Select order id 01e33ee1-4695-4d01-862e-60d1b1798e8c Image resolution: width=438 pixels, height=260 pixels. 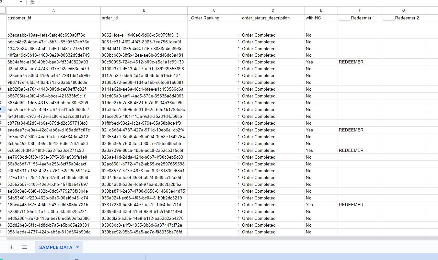(x=144, y=109)
